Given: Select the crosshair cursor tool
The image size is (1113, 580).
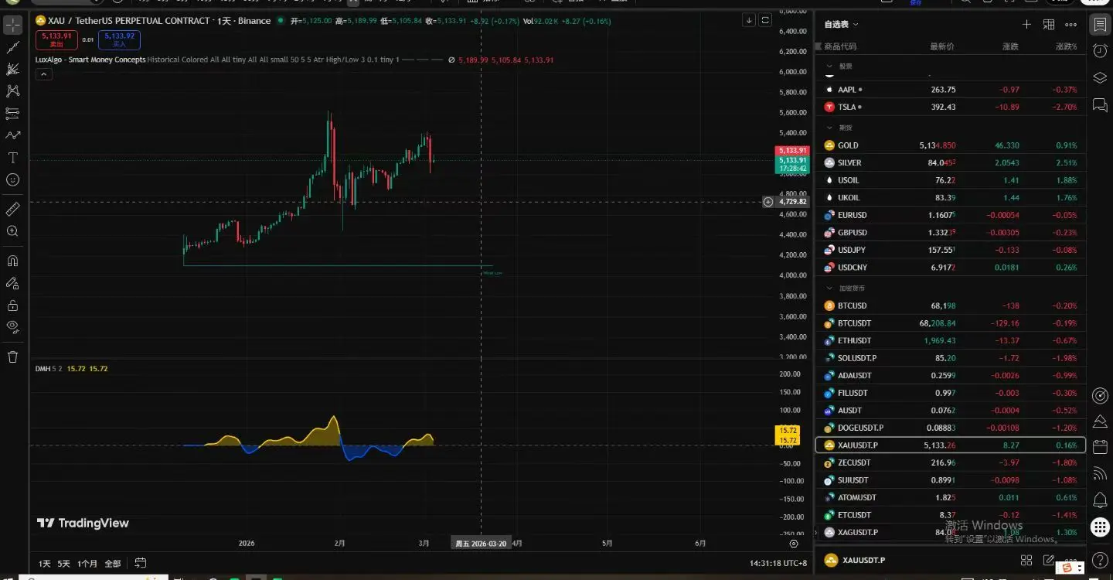Looking at the screenshot, I should point(12,25).
